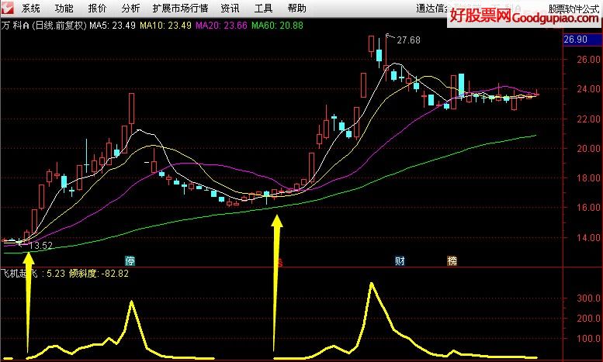Screen dimensions: 603x362
Task: Open the 报价 menu
Action: tap(97, 8)
